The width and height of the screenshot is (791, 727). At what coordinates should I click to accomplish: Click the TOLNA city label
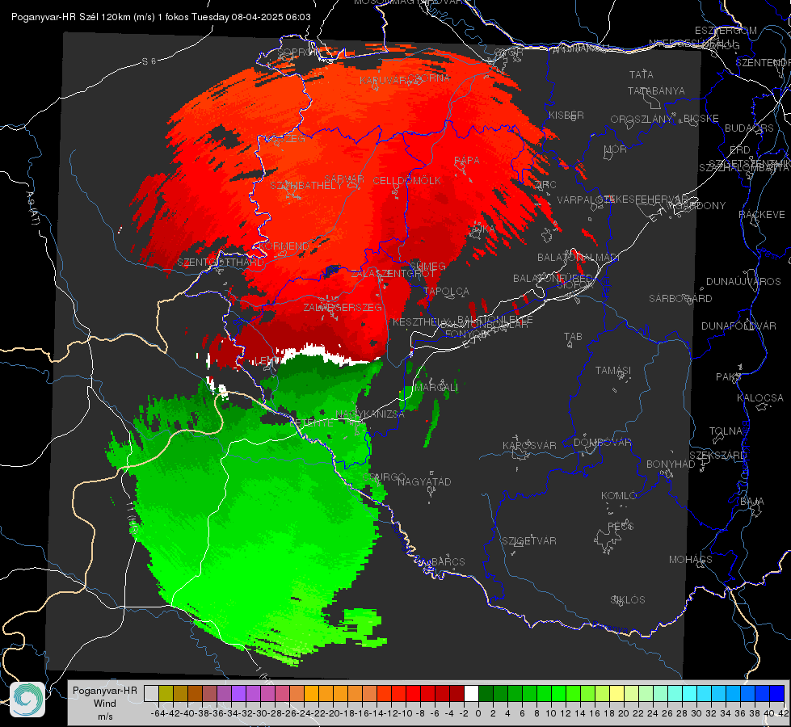[x=726, y=431]
